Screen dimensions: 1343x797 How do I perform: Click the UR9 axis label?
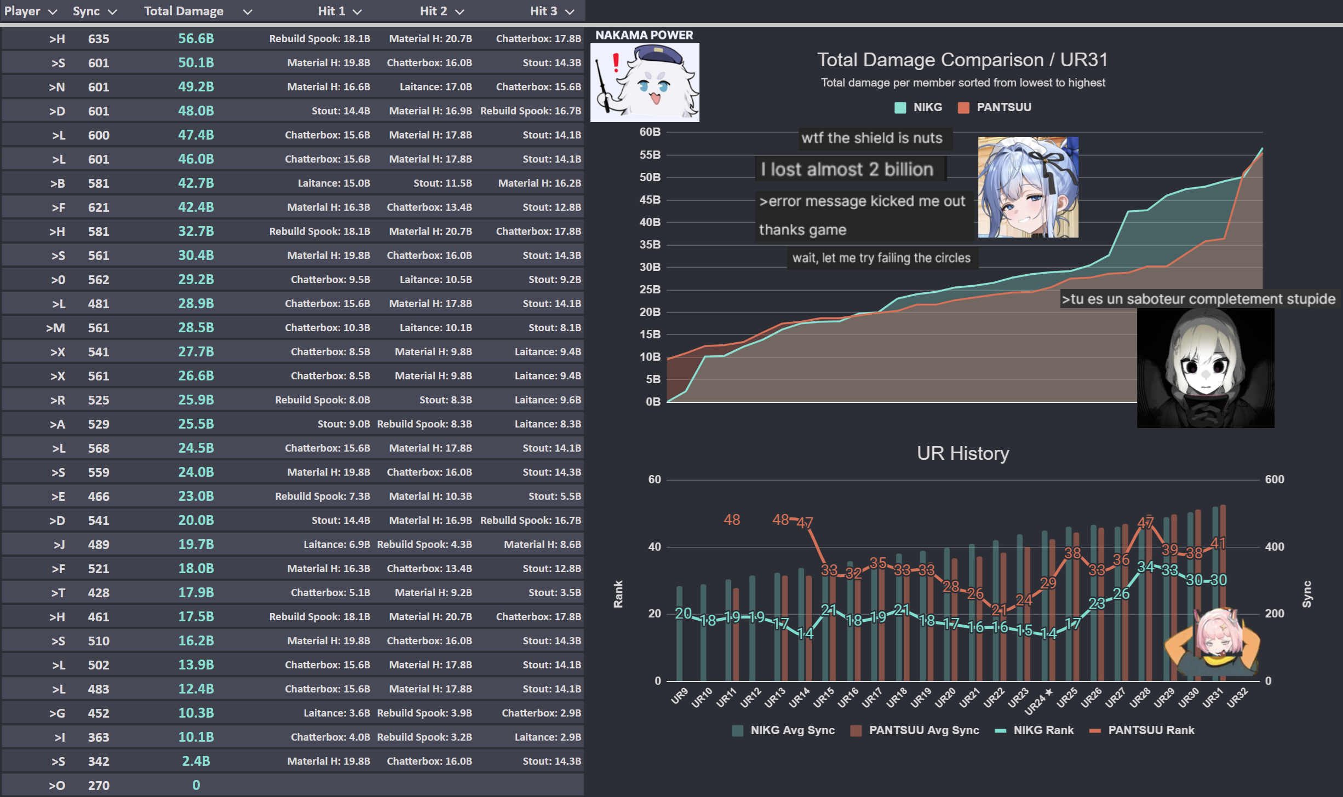click(679, 696)
